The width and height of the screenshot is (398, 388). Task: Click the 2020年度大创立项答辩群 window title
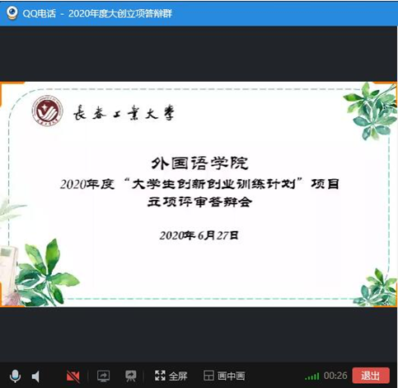tap(120, 13)
